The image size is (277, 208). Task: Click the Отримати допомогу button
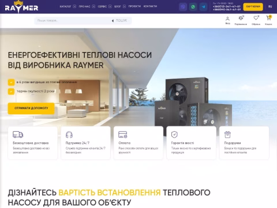pos(31,108)
